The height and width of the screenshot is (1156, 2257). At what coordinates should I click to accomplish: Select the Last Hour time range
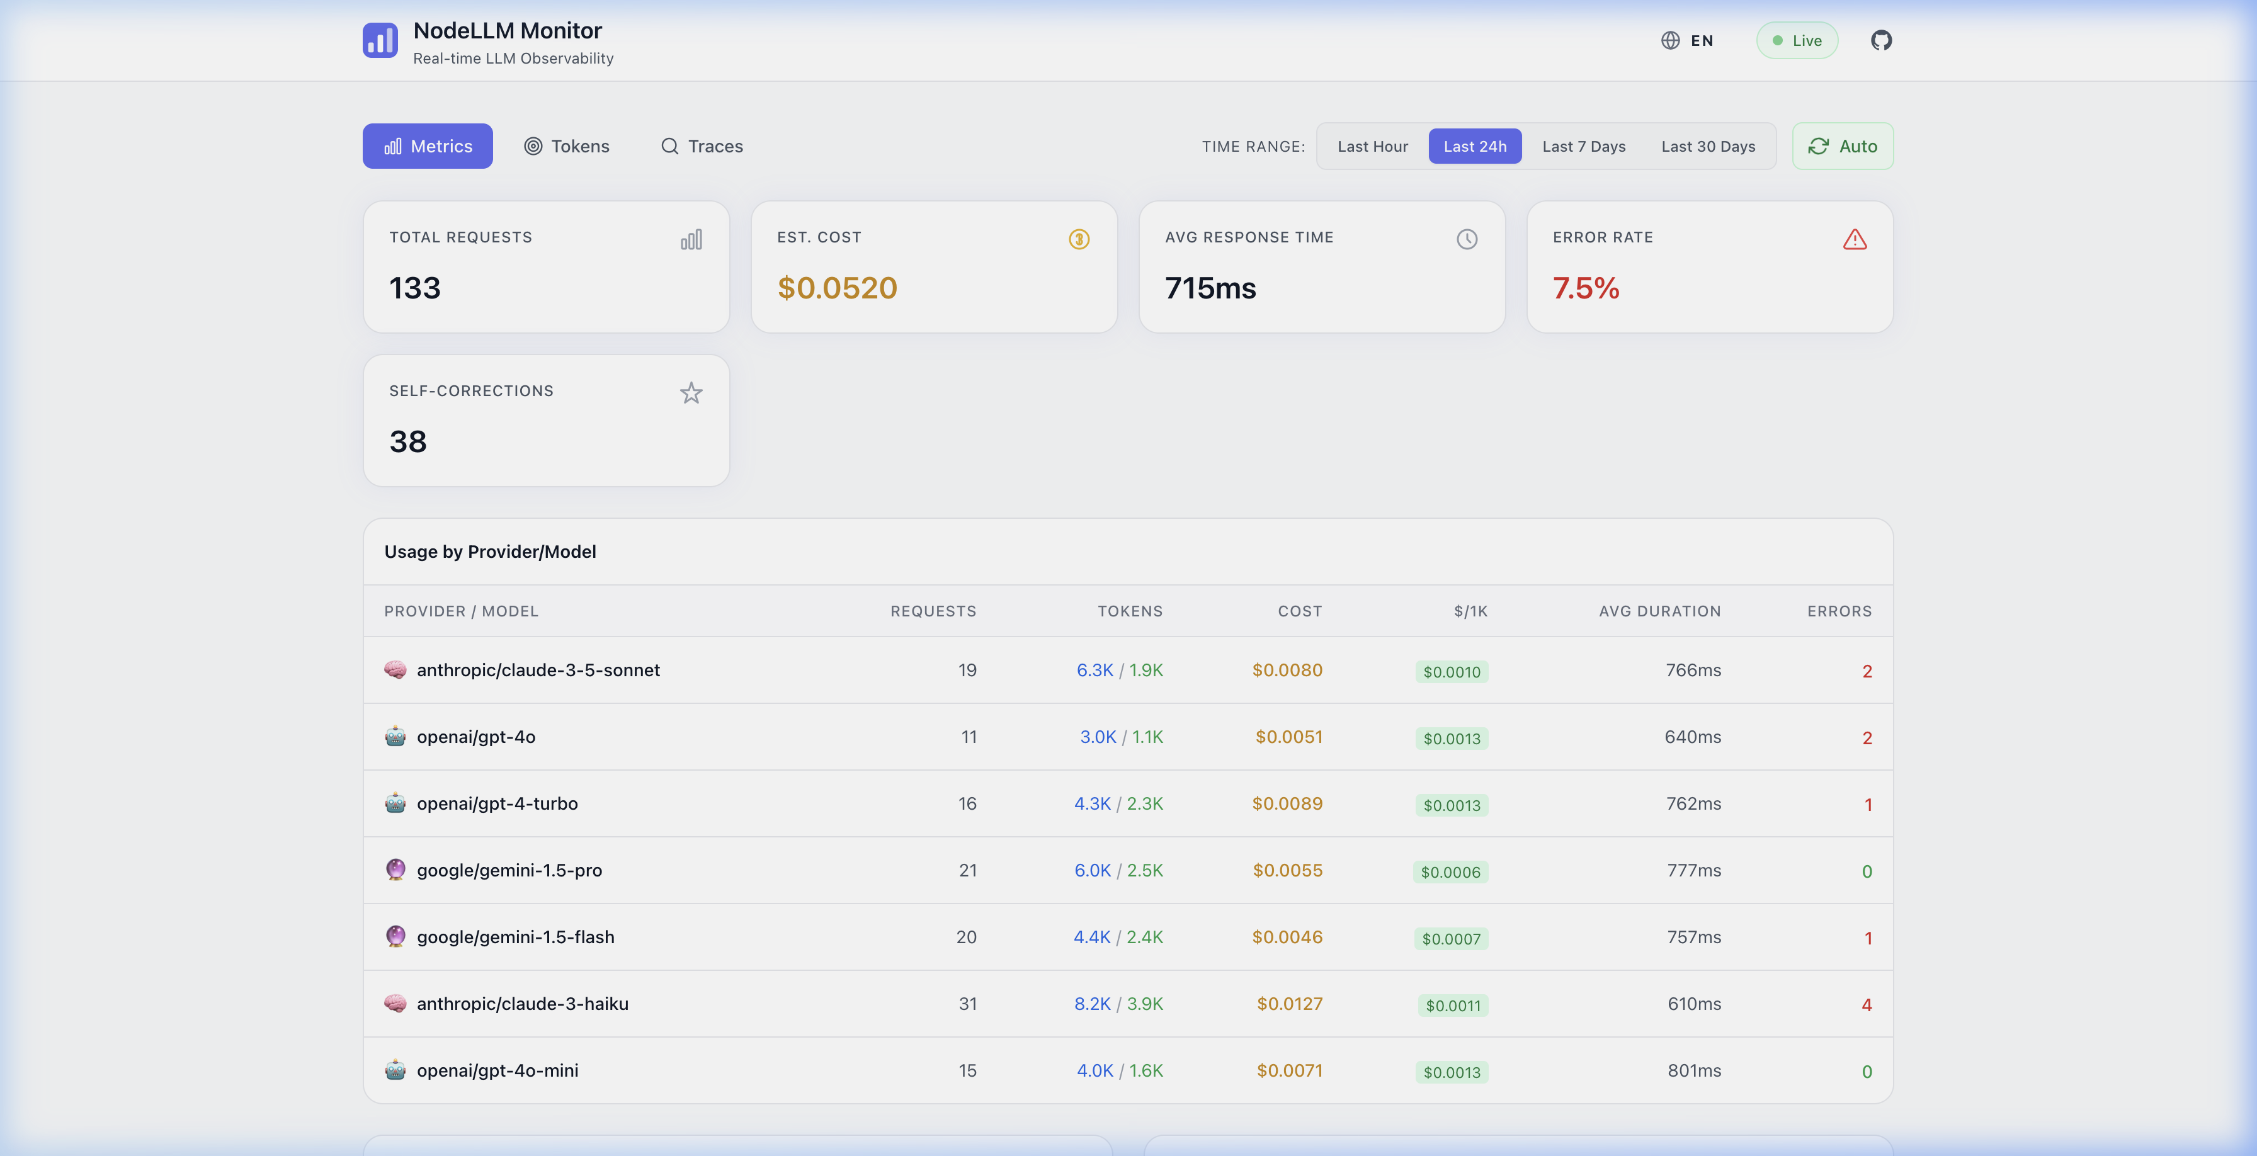1372,145
